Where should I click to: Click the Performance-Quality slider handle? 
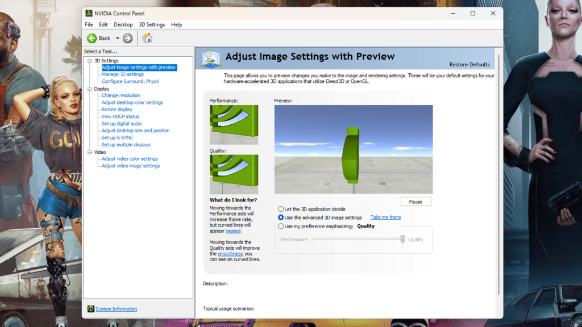tap(403, 240)
